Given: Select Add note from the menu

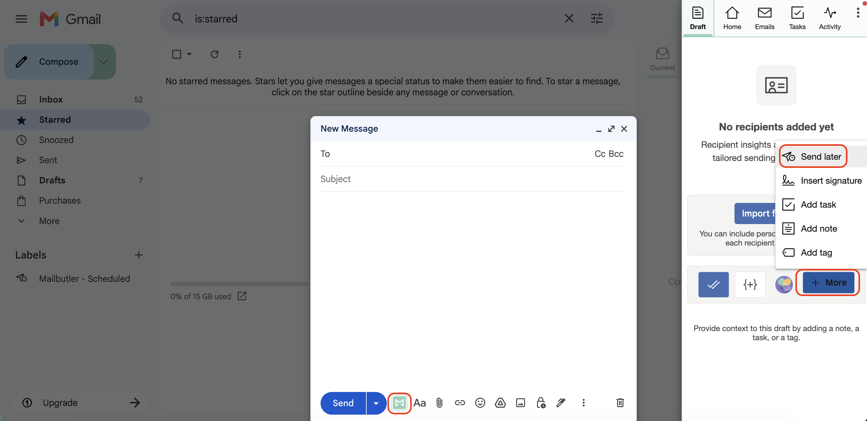Looking at the screenshot, I should pyautogui.click(x=821, y=228).
